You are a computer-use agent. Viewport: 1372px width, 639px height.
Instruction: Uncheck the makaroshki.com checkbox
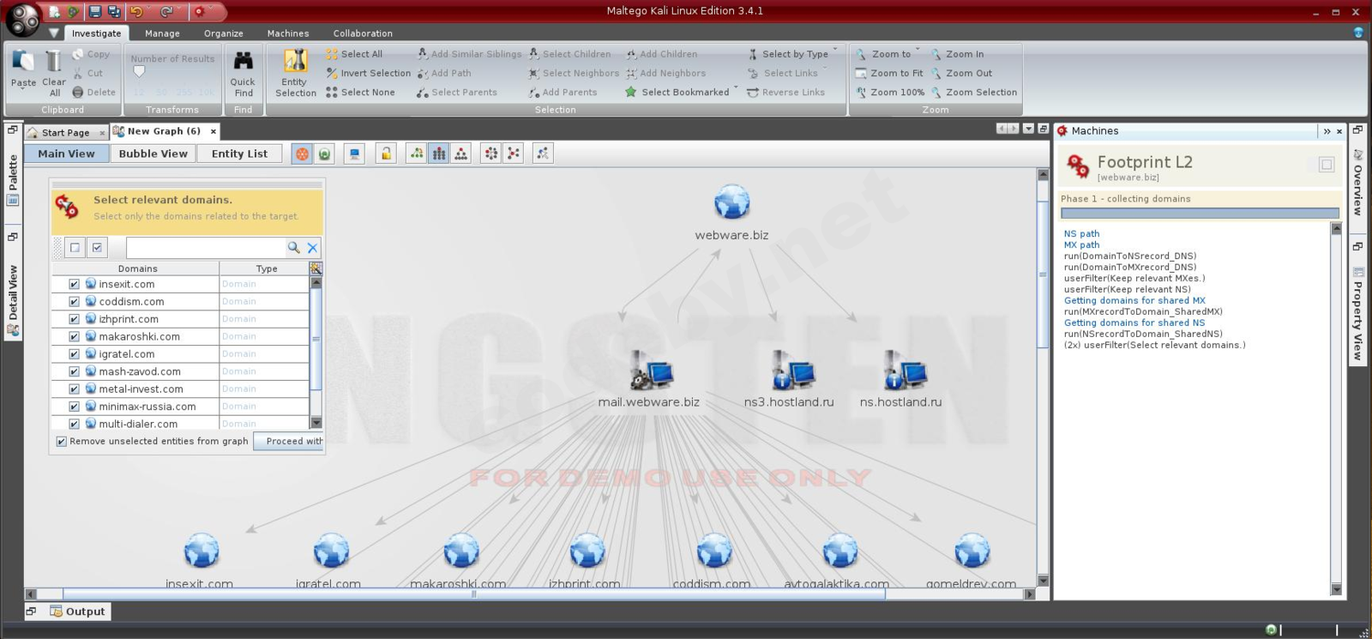pyautogui.click(x=74, y=337)
